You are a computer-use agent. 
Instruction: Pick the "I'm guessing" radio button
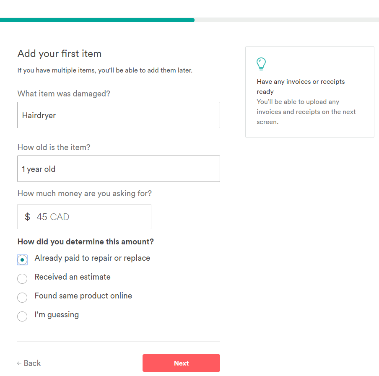pos(22,316)
